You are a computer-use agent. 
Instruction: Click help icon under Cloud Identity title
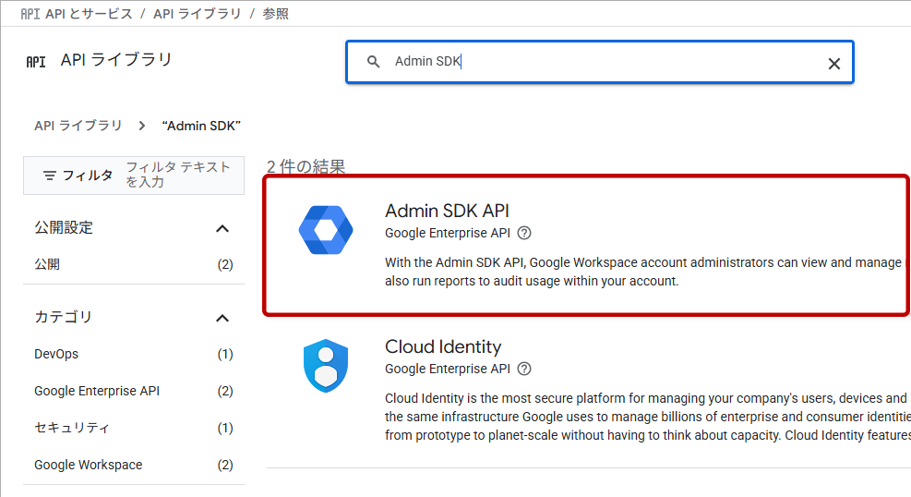[524, 369]
